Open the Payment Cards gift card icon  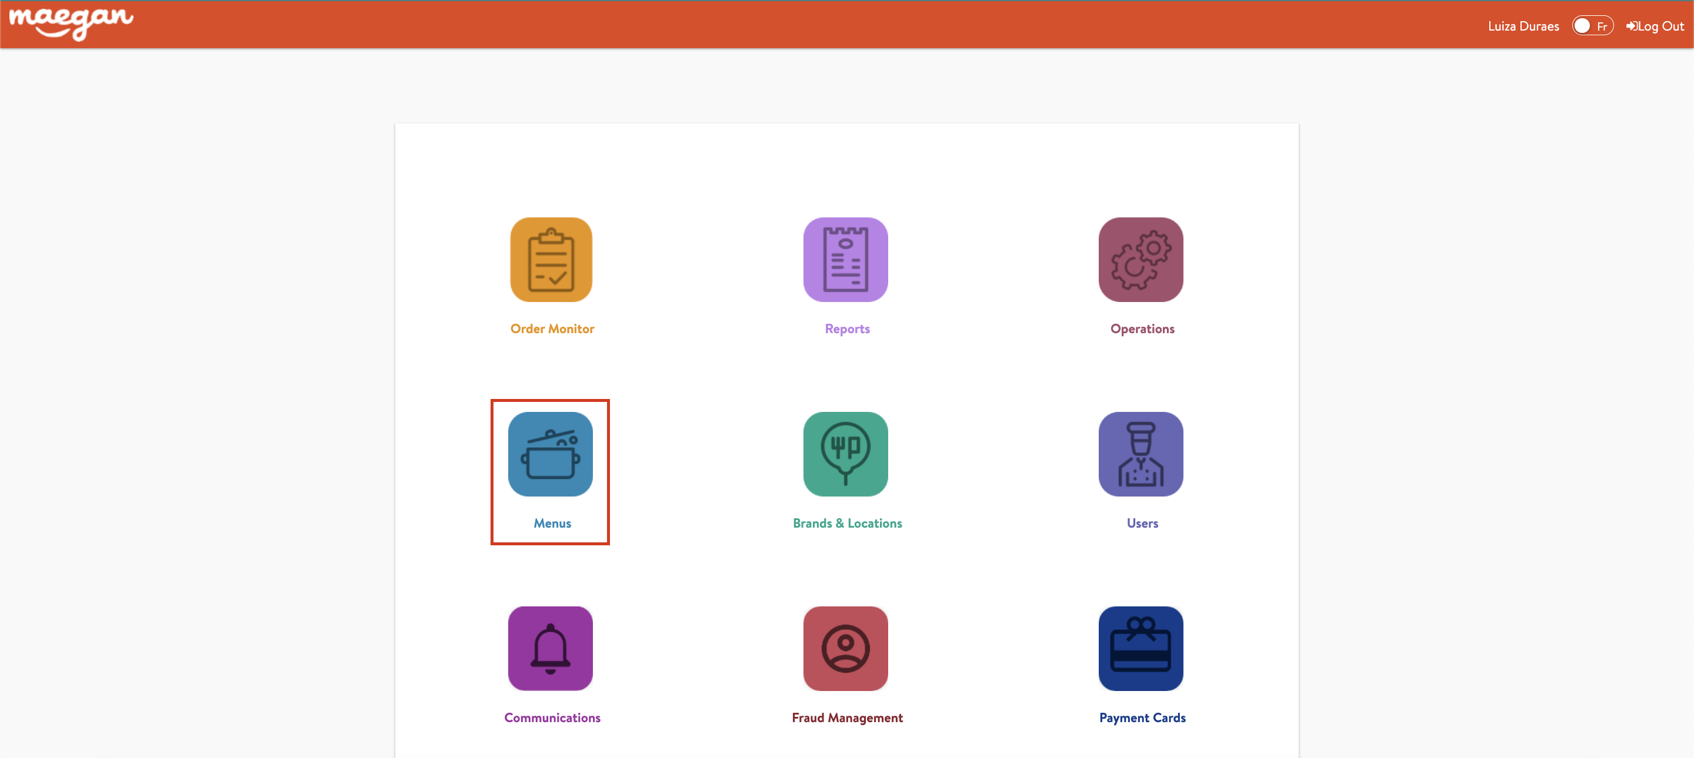coord(1141,648)
